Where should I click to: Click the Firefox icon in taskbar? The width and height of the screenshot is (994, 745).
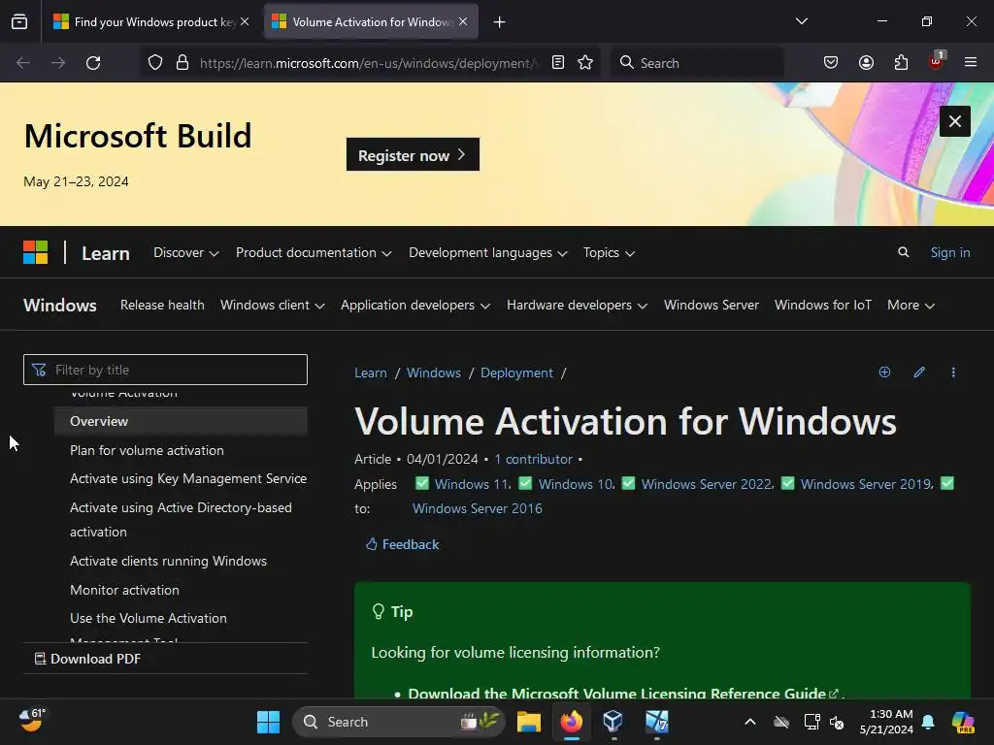(571, 721)
